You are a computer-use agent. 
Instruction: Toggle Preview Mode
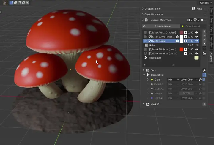[x=161, y=26]
